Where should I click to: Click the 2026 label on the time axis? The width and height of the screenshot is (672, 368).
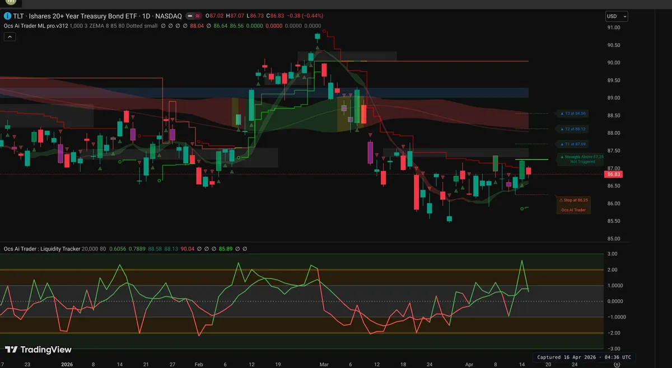pos(67,364)
